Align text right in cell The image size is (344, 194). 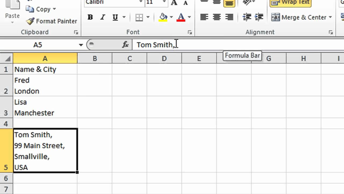[229, 18]
